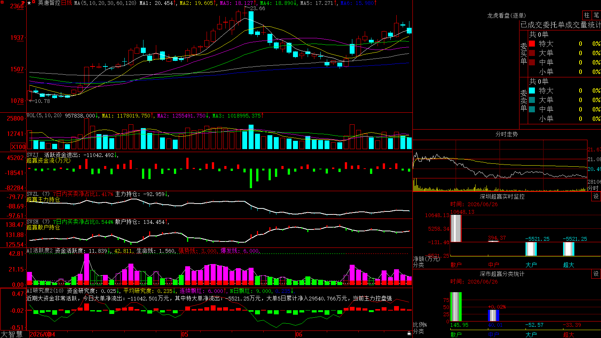Click the 分时走势 panel title
The height and width of the screenshot is (338, 601).
(506, 134)
